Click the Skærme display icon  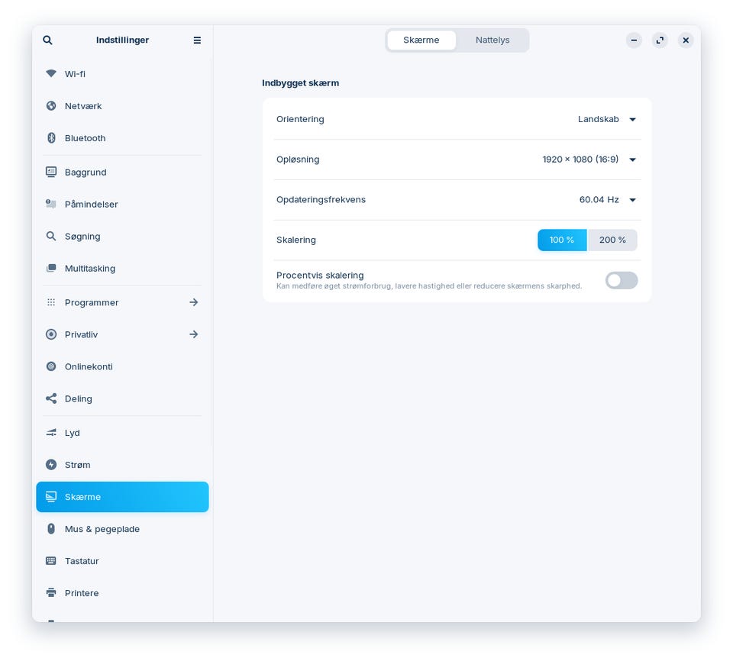(x=51, y=497)
